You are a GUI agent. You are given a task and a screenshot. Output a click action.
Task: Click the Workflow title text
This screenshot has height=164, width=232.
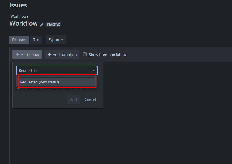click(24, 23)
